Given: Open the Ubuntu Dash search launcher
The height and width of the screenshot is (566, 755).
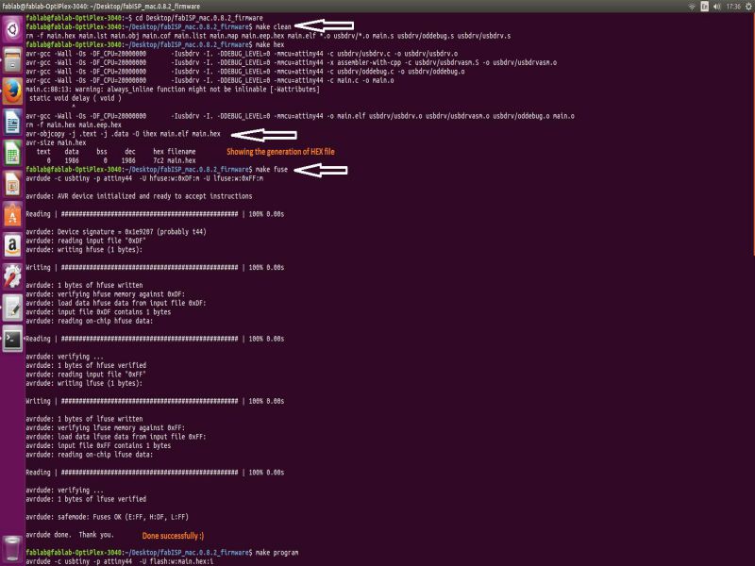Looking at the screenshot, I should click(x=12, y=29).
